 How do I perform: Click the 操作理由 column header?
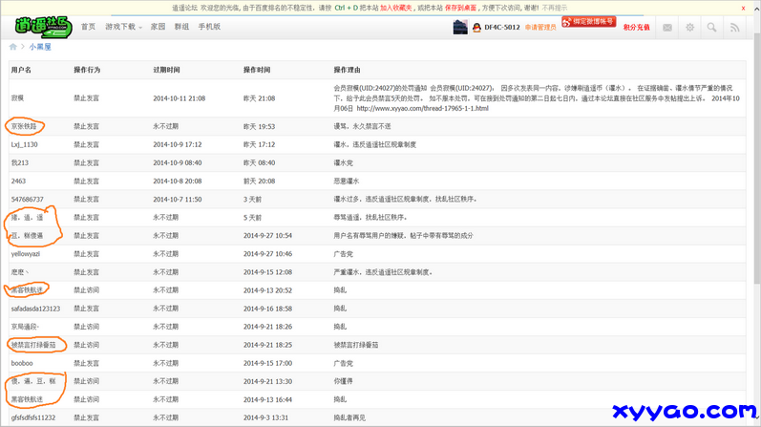[347, 70]
